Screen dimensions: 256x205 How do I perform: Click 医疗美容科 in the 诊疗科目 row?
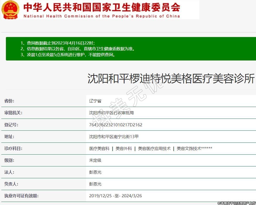pos(99,148)
